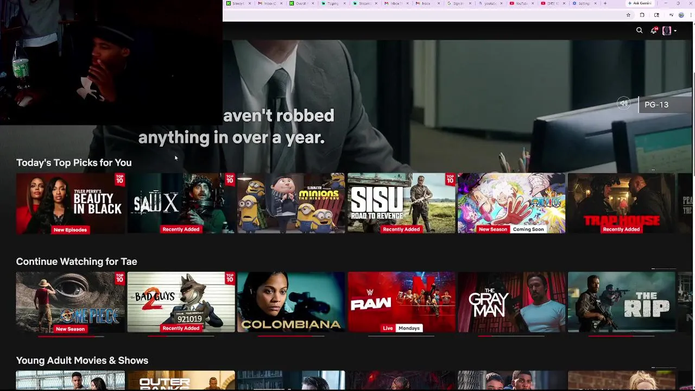
Task: Switch to the Overall browser tab
Action: click(x=302, y=3)
